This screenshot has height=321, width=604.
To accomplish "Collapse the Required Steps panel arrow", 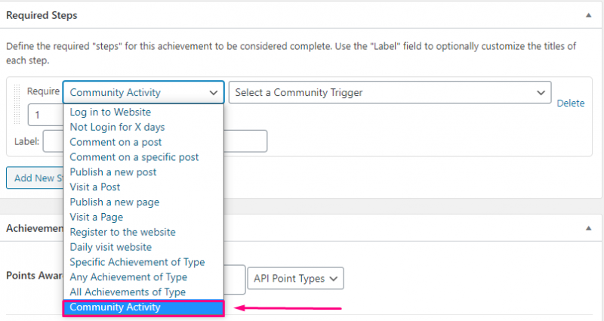I will 588,15.
